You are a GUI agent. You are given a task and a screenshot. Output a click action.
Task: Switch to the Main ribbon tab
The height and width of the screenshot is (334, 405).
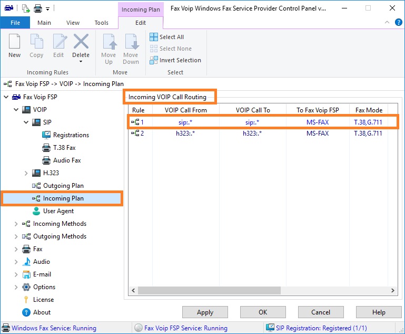tap(44, 23)
